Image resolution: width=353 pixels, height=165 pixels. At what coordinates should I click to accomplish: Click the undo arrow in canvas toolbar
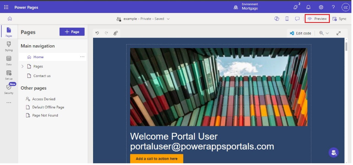tap(97, 33)
